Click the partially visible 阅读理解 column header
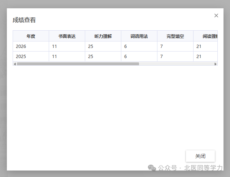 click(205, 36)
